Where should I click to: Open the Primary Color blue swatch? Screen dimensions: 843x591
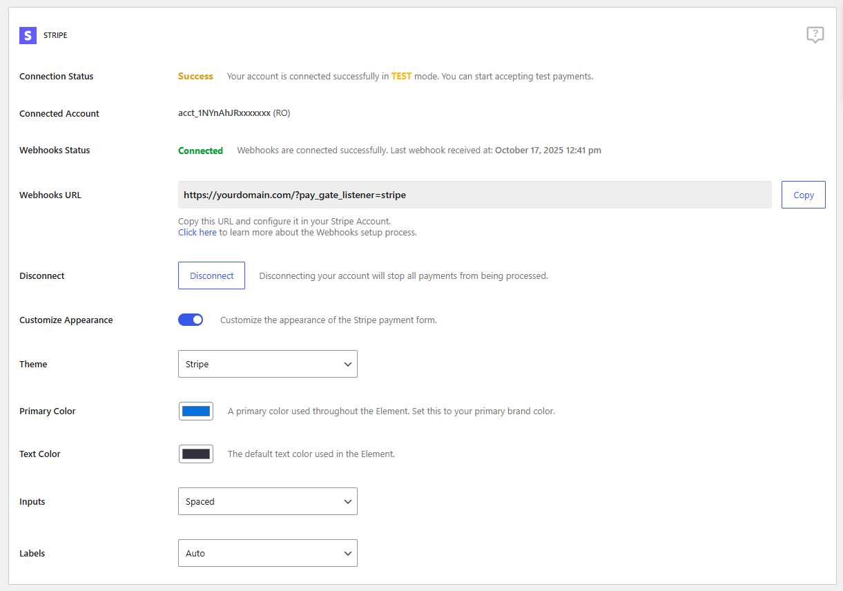point(196,411)
